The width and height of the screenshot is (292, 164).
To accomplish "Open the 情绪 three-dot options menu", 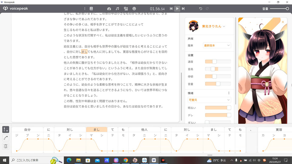I will click(229, 93).
